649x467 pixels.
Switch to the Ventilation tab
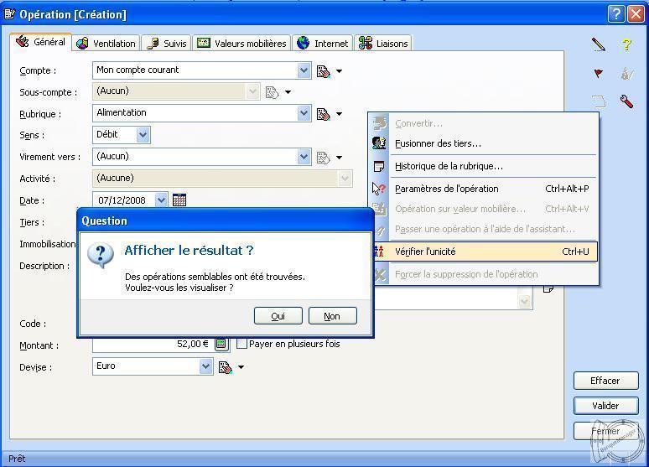tap(106, 44)
